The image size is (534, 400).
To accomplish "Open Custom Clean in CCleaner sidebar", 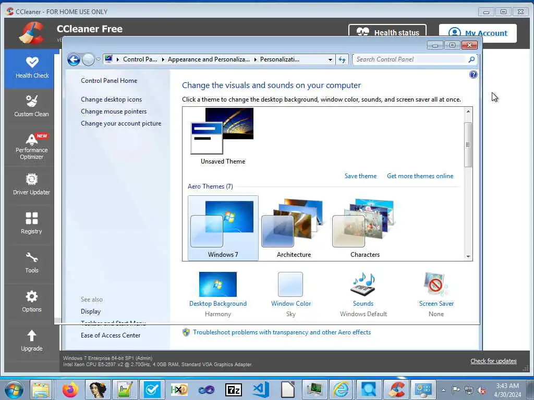I will (x=31, y=106).
